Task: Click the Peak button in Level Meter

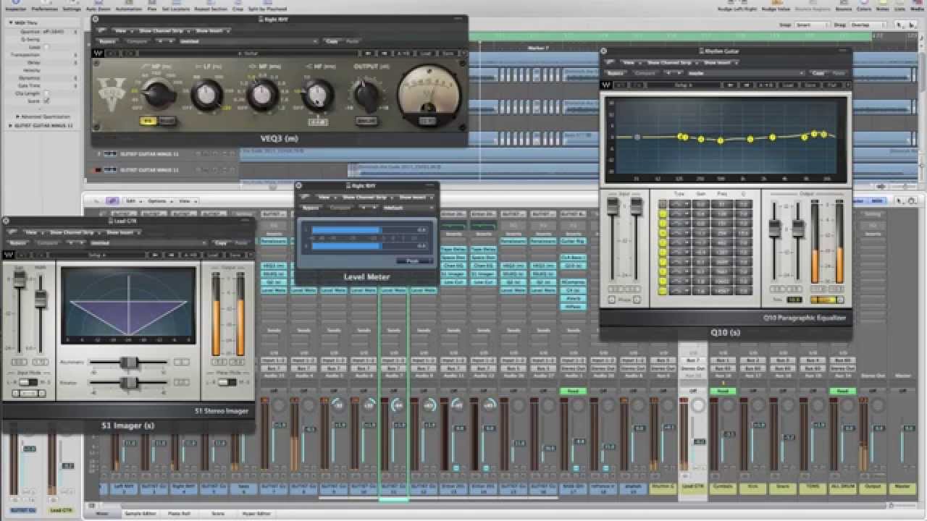Action: 414,260
